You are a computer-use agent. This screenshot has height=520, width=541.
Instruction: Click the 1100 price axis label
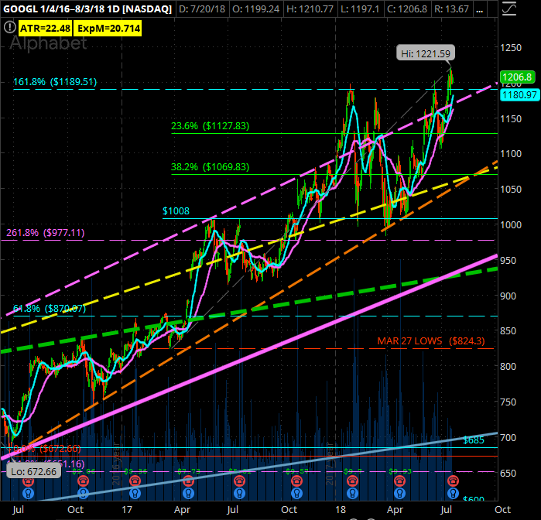pos(511,153)
